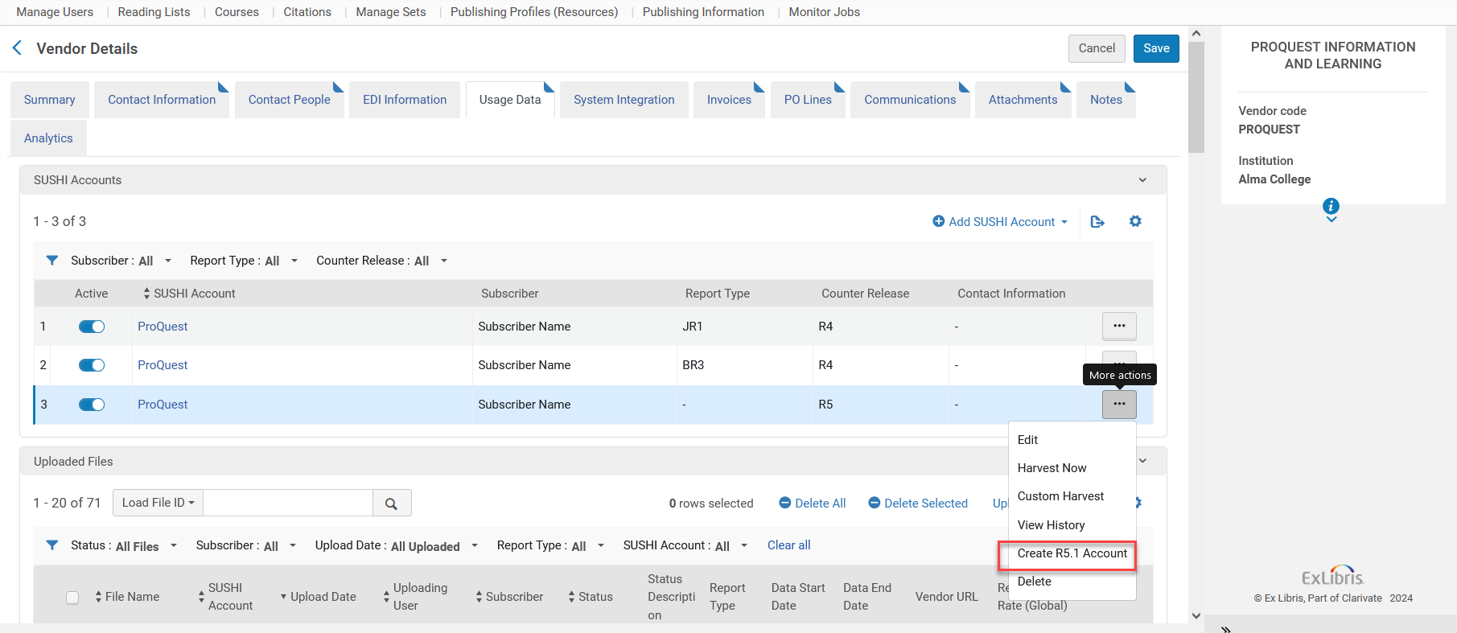Click the export SUSHI accounts list icon
Viewport: 1457px width, 633px height.
click(1097, 221)
